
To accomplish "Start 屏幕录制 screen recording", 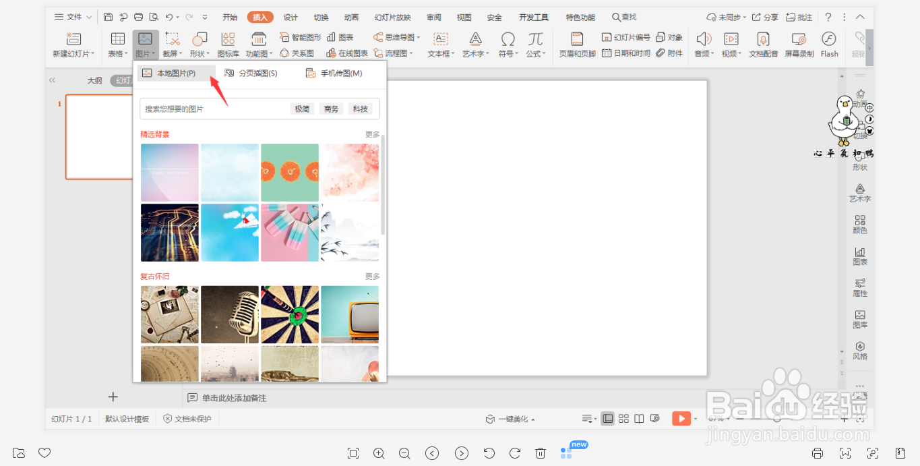I will (799, 45).
